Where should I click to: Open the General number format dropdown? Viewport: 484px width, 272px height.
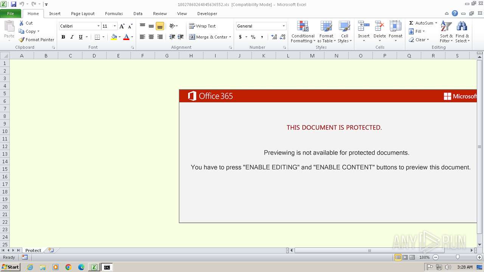(284, 26)
